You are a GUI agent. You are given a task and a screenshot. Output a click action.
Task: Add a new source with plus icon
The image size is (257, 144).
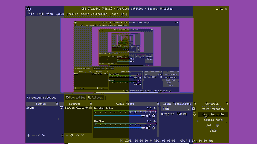(x=62, y=135)
